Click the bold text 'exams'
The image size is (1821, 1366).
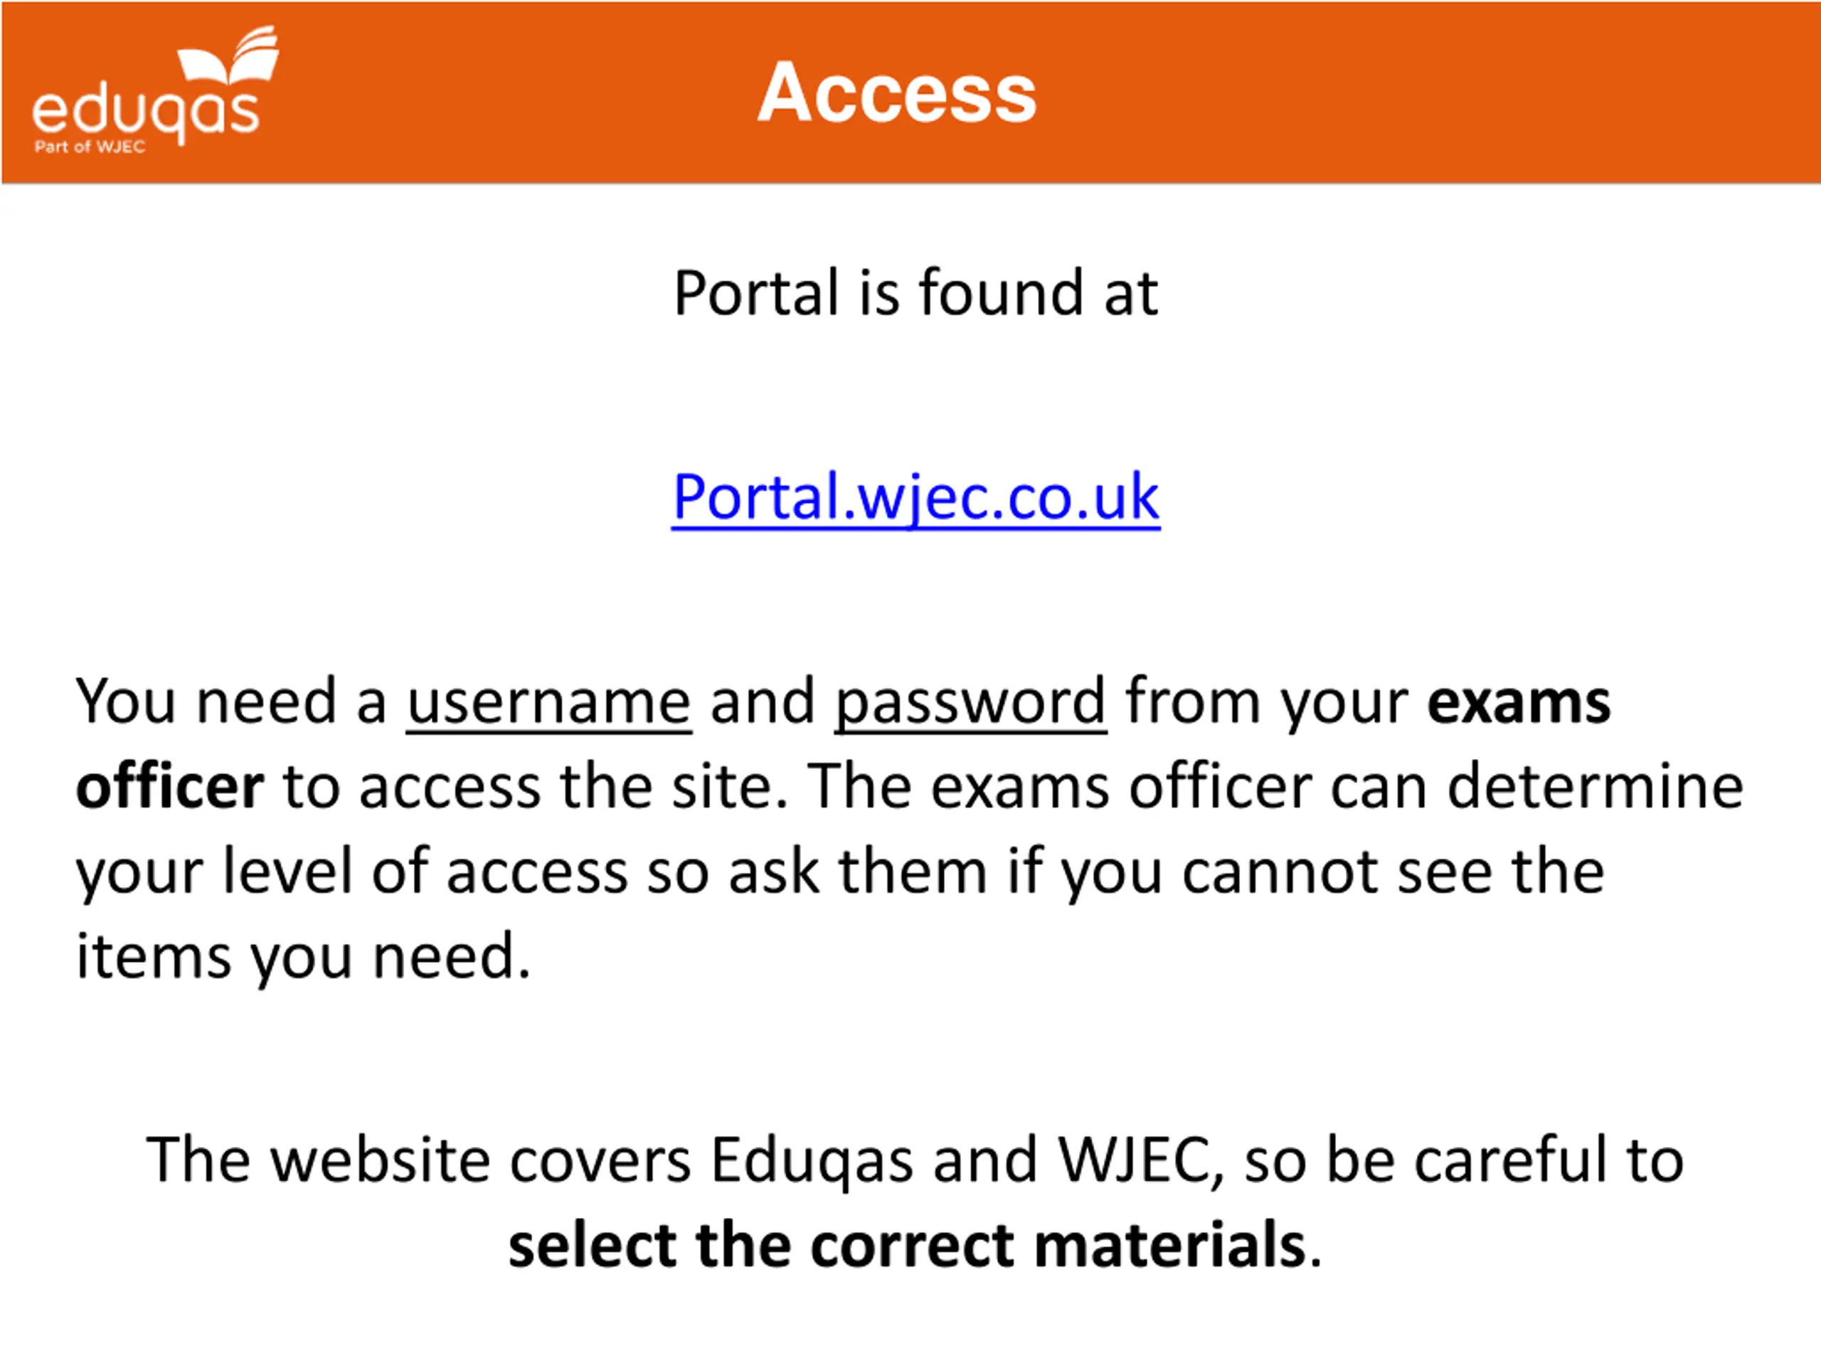pyautogui.click(x=1519, y=702)
